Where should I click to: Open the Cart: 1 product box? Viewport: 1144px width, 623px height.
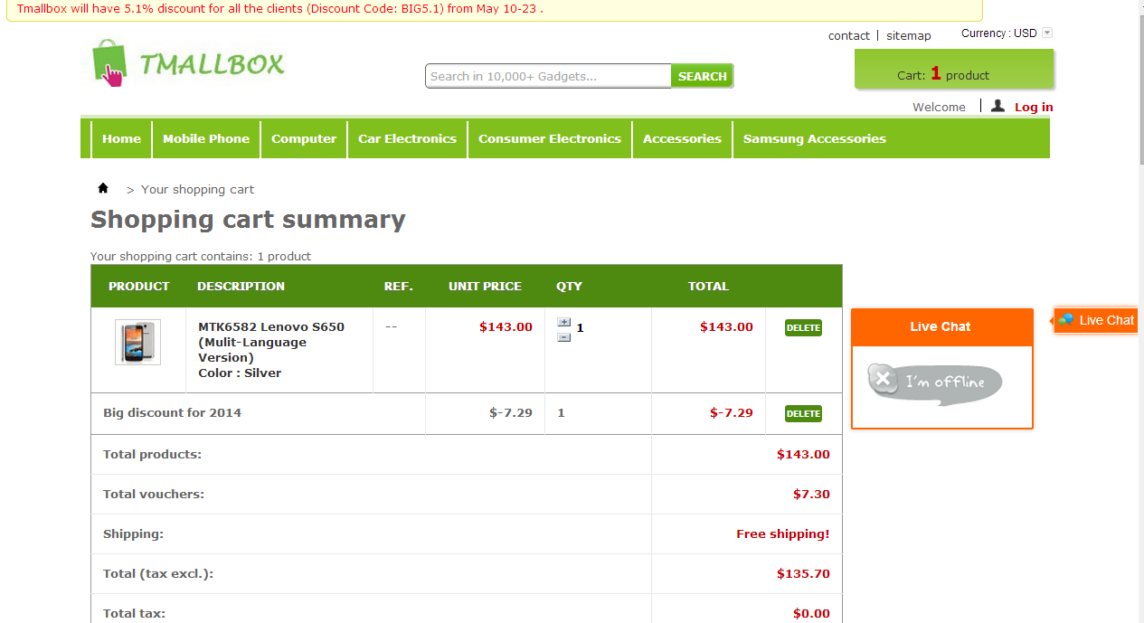click(954, 70)
